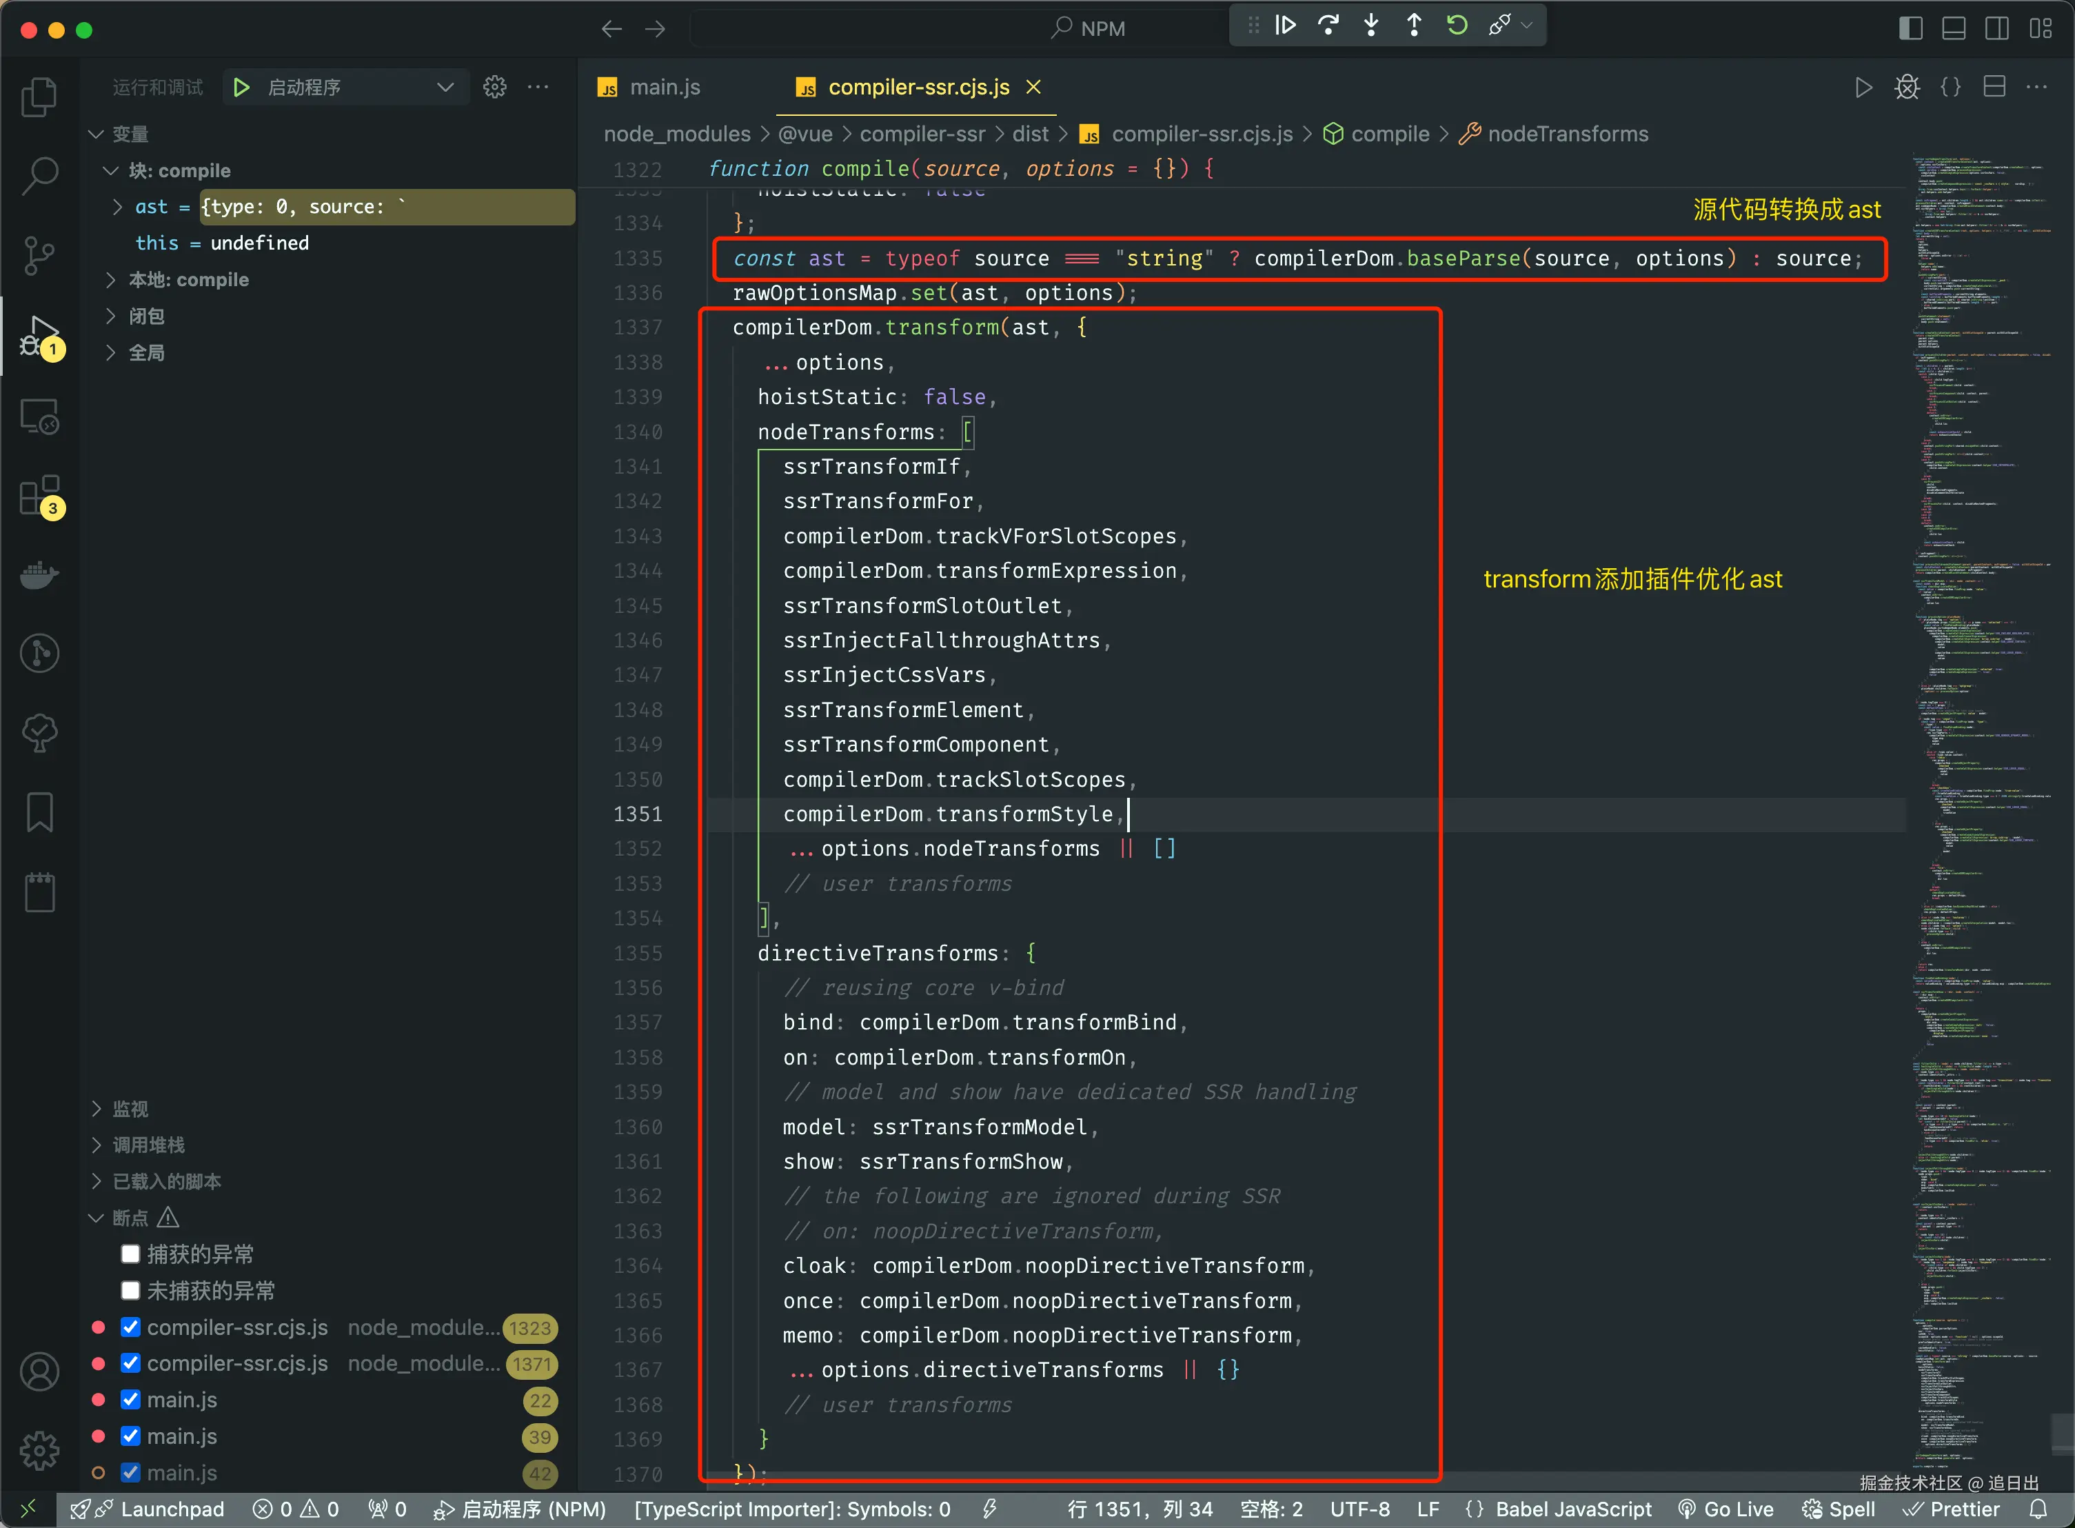2075x1528 pixels.
Task: Open the Extensions view in activity bar
Action: click(39, 496)
